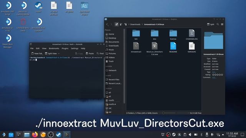Select the CHANGELOG file
The width and height of the screenshot is (246, 138).
tap(191, 34)
